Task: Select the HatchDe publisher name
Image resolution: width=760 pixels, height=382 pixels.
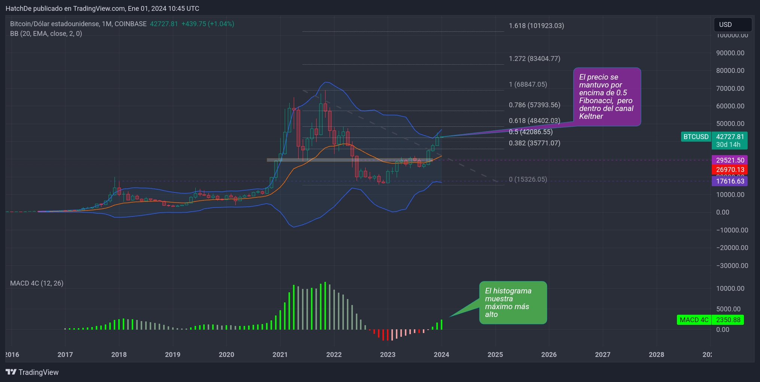Action: (x=18, y=8)
